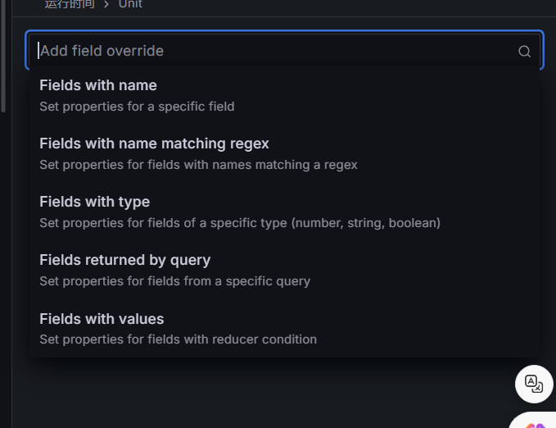Click description mentioning number, string, boolean

click(x=240, y=223)
